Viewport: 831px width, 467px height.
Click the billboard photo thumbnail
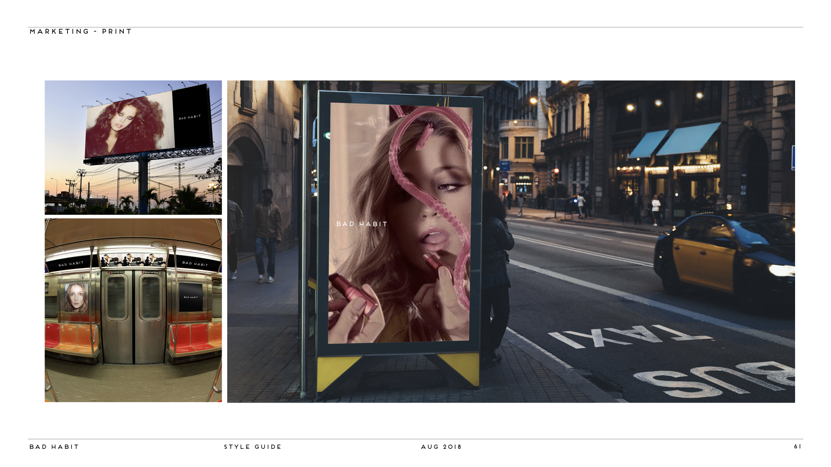(133, 147)
